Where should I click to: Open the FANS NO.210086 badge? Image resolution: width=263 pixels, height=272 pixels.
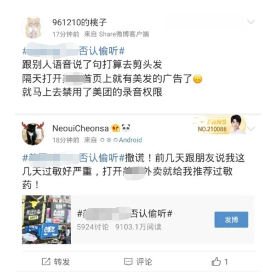[220, 124]
